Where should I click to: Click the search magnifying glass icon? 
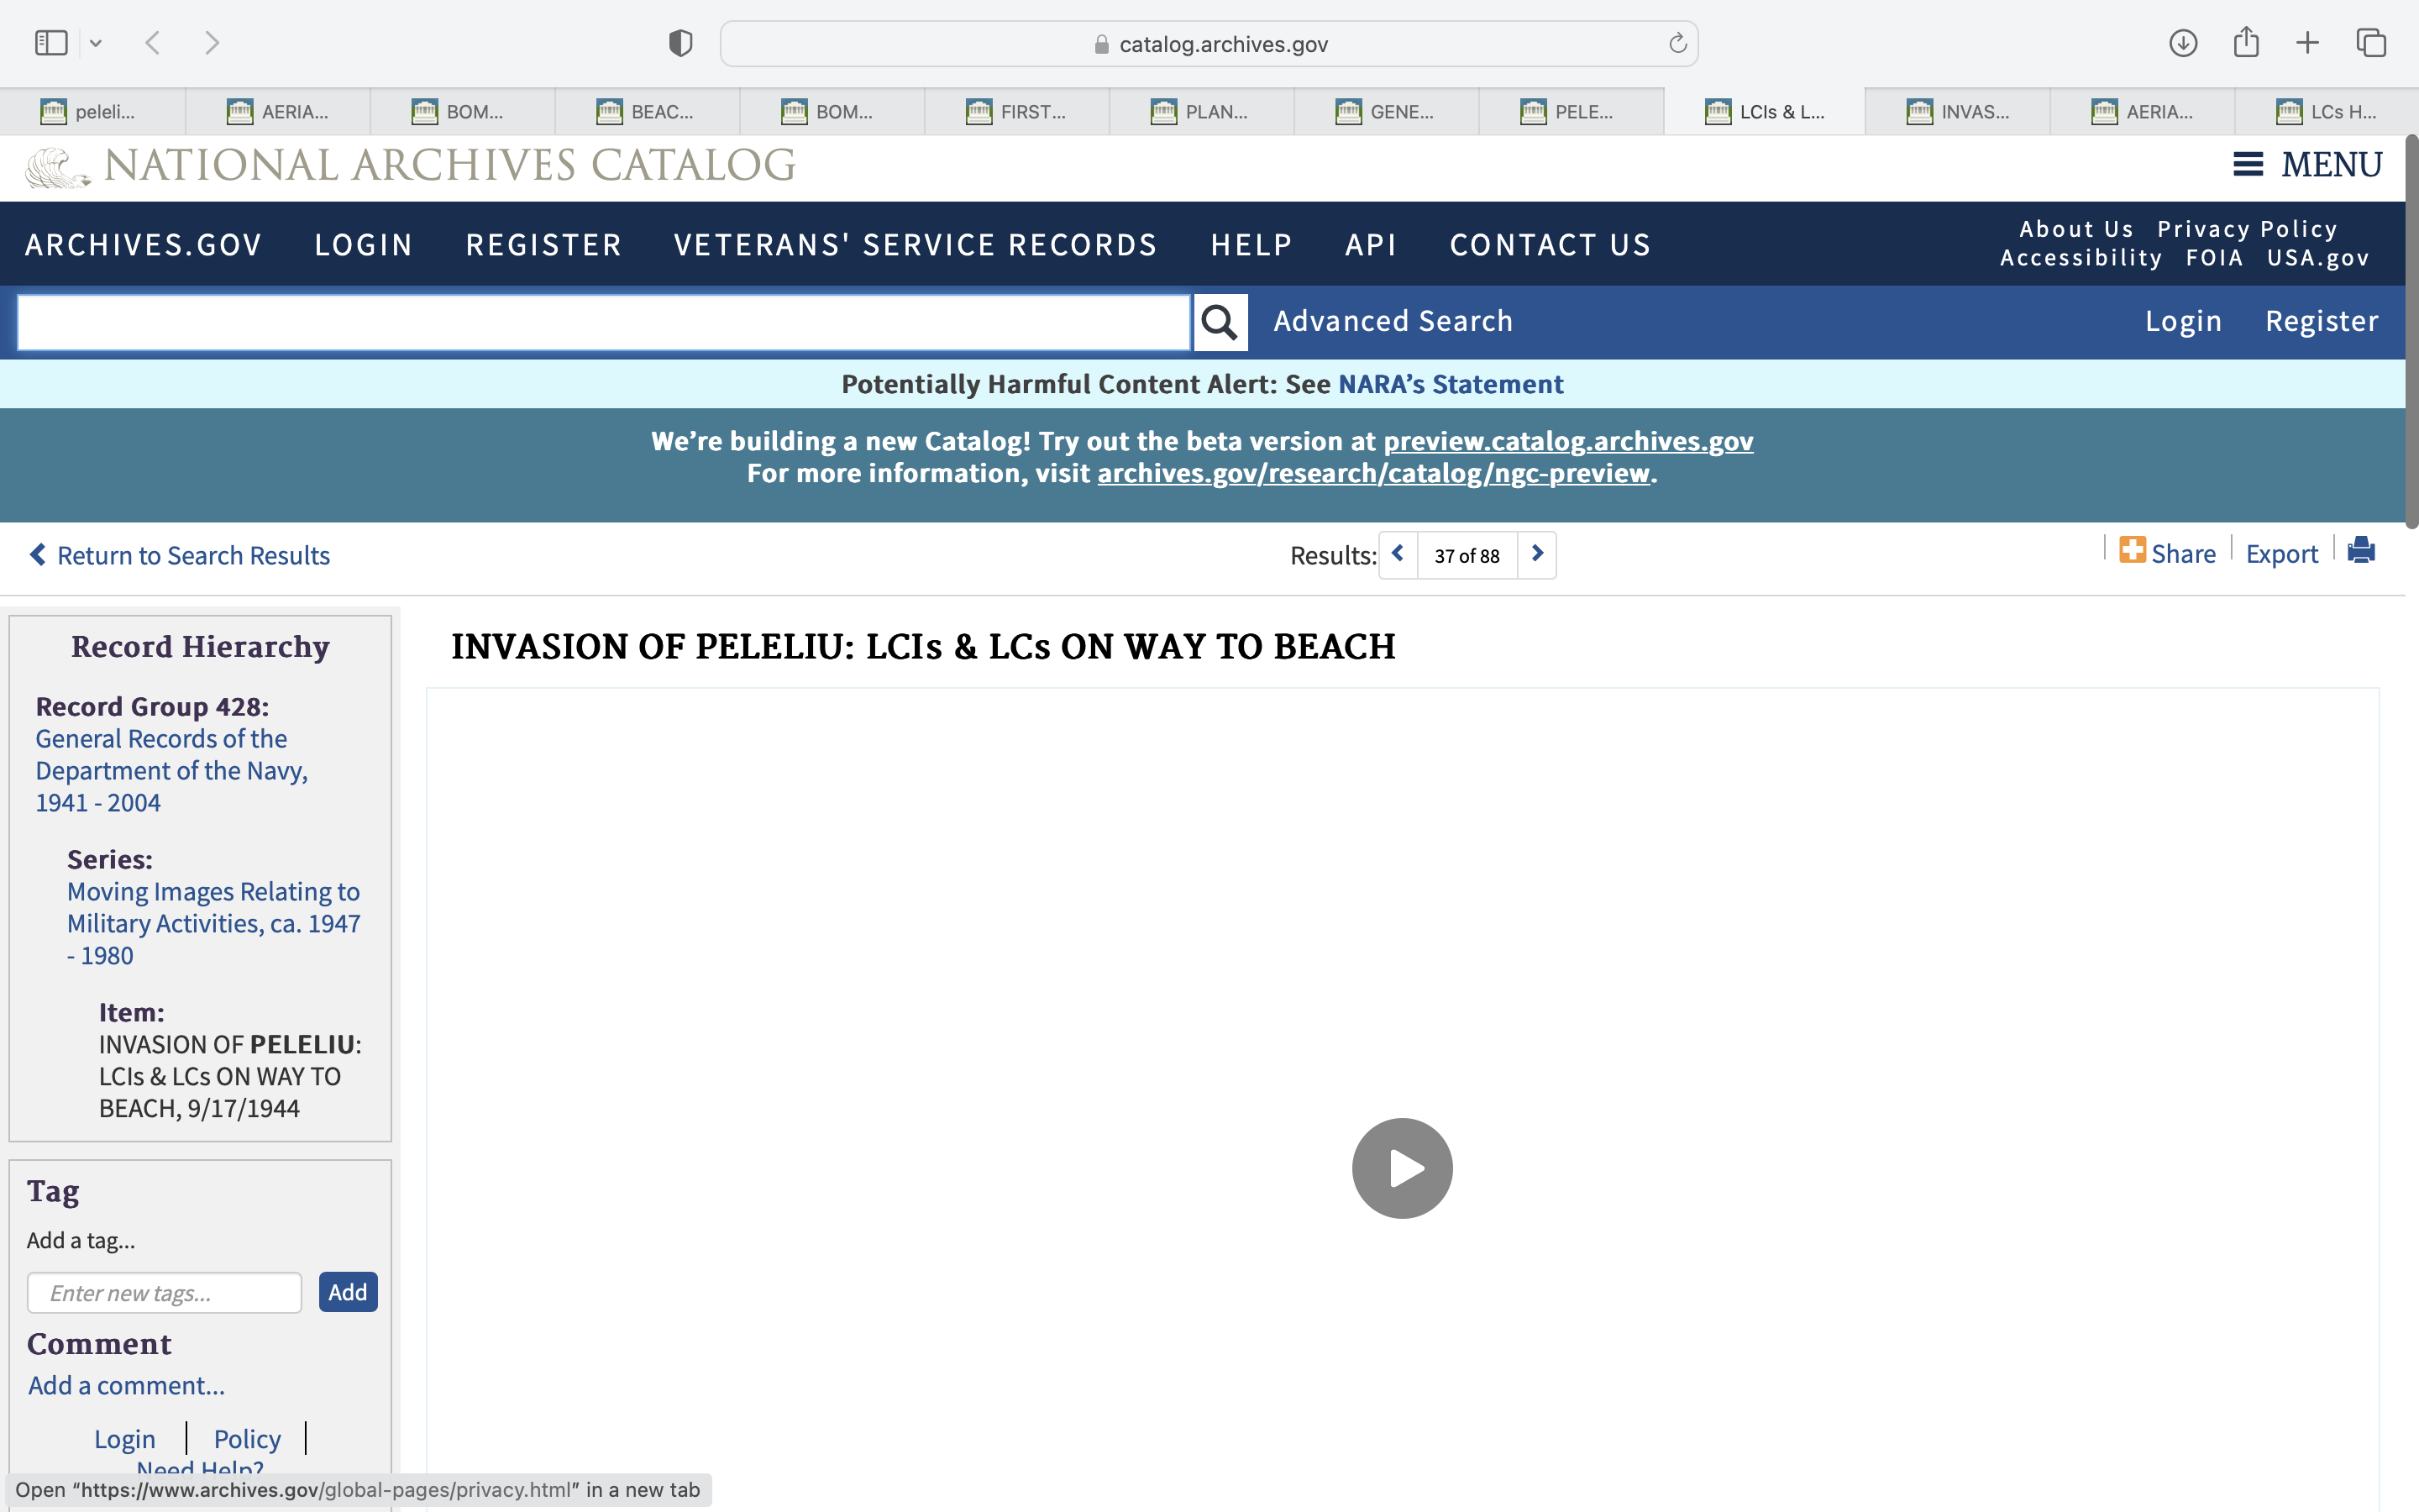coord(1220,322)
